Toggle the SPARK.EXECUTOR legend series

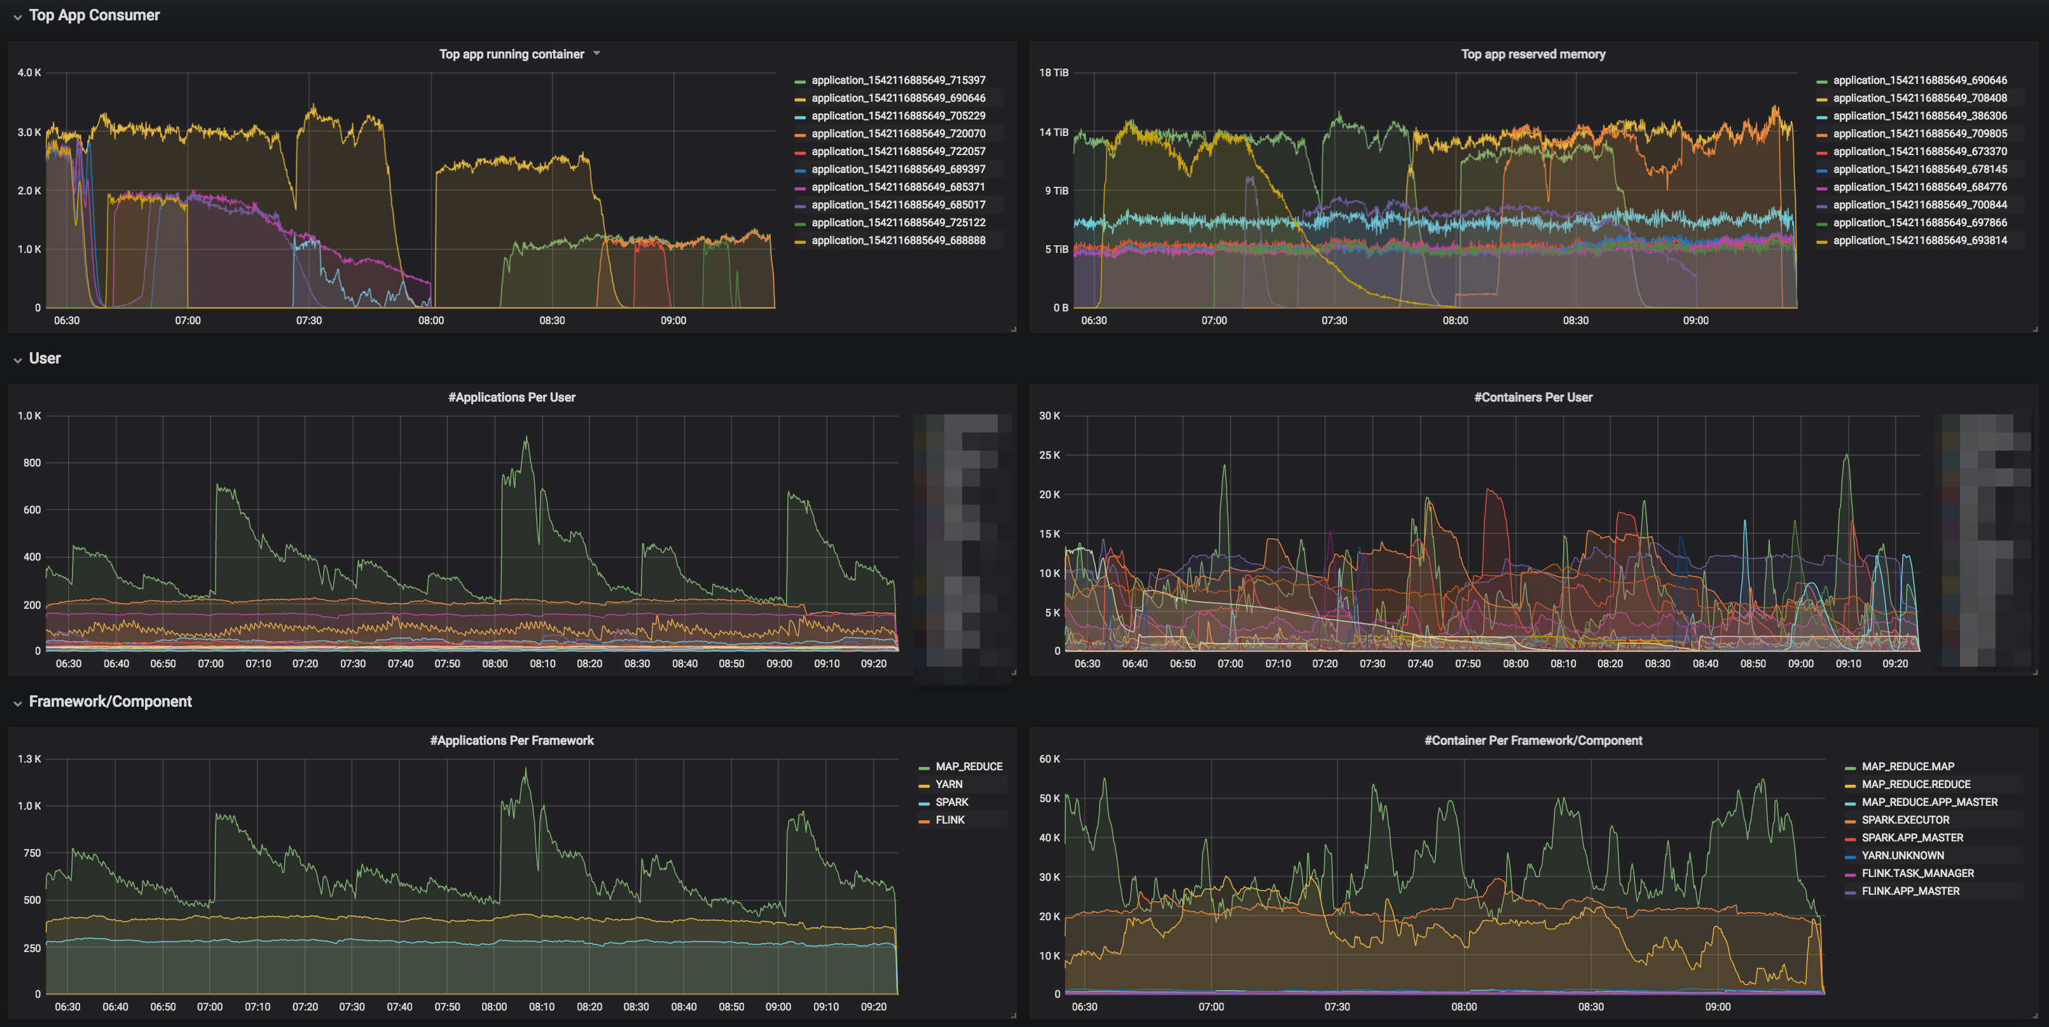coord(1905,820)
